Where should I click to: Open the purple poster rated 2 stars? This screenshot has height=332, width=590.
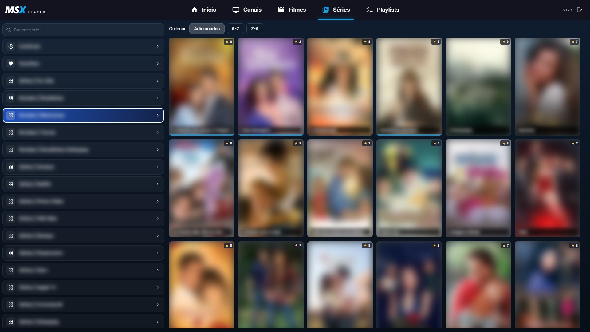coord(271,86)
